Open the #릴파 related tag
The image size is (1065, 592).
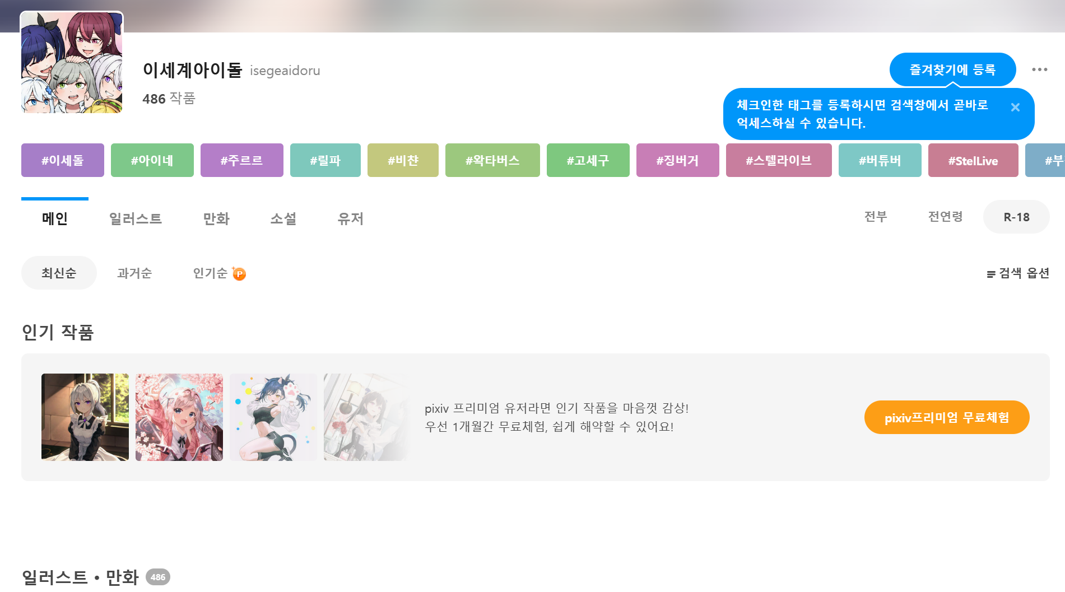(325, 160)
